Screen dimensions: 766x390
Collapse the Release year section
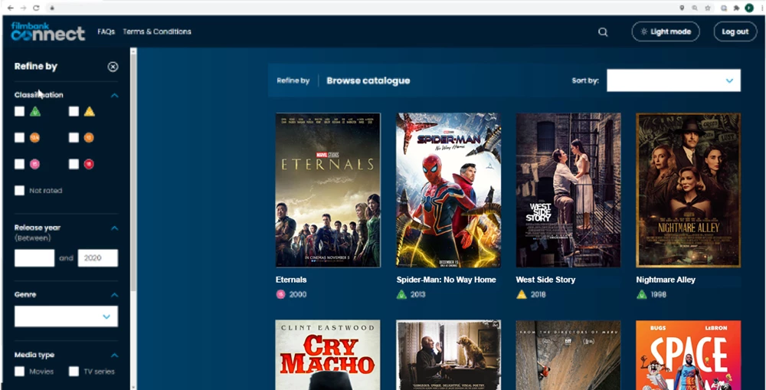pos(114,228)
